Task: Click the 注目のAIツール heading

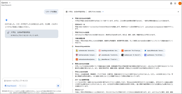Action: click(80, 24)
